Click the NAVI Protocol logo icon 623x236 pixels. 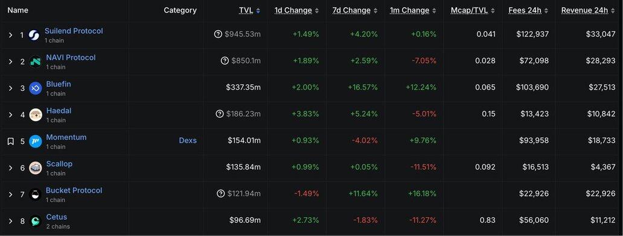coord(36,62)
